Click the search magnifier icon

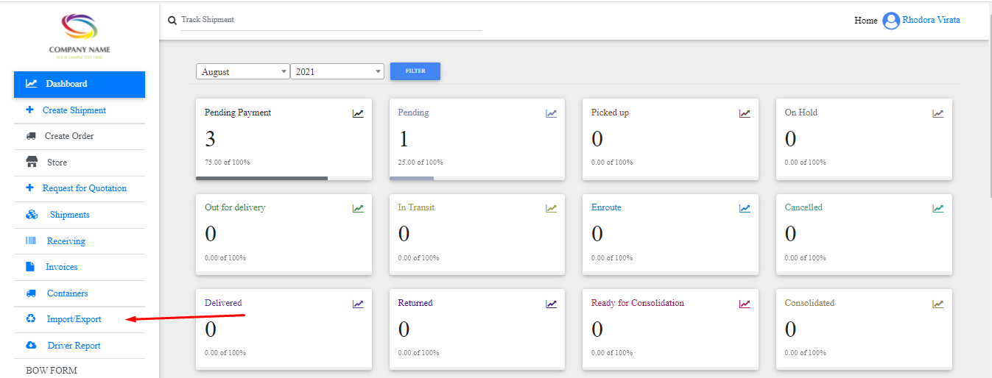coord(172,21)
